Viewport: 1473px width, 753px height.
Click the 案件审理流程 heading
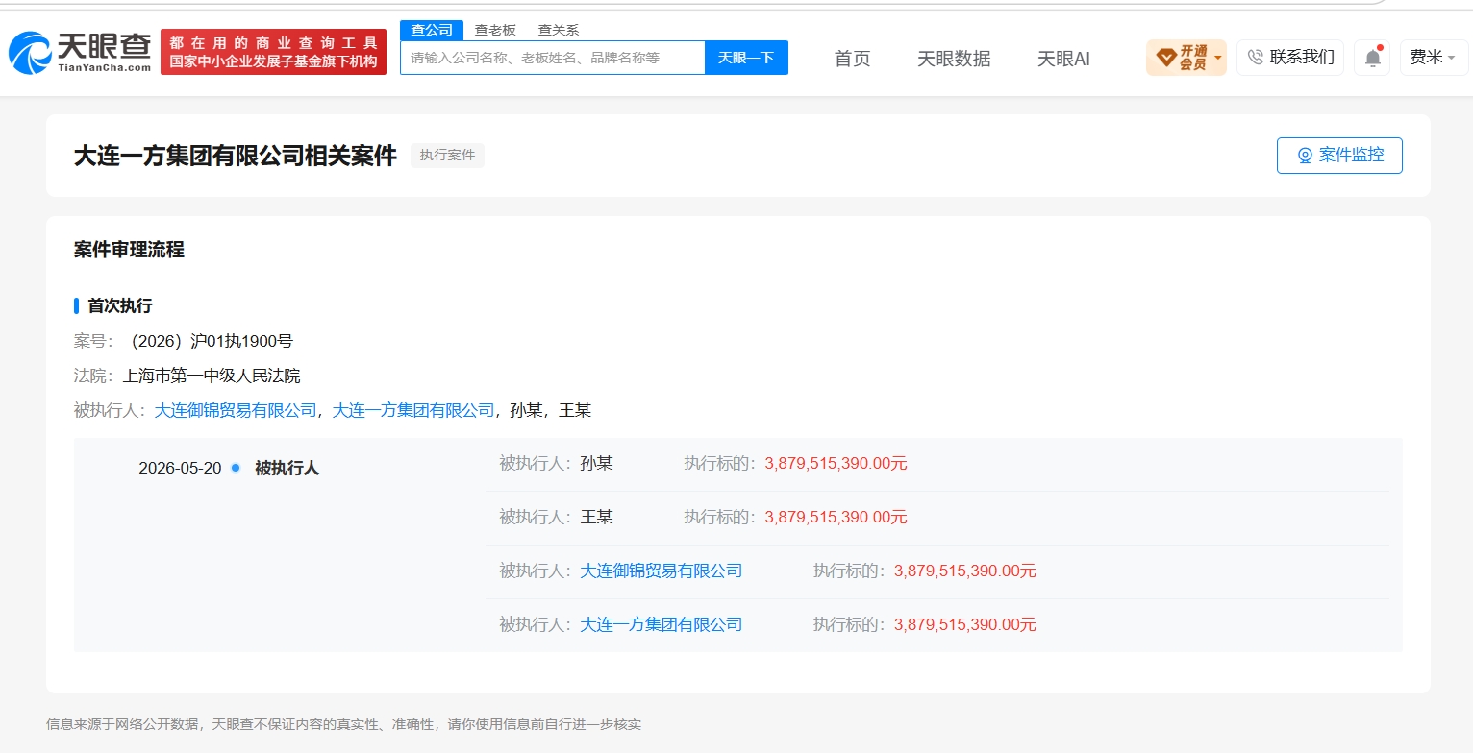[129, 250]
